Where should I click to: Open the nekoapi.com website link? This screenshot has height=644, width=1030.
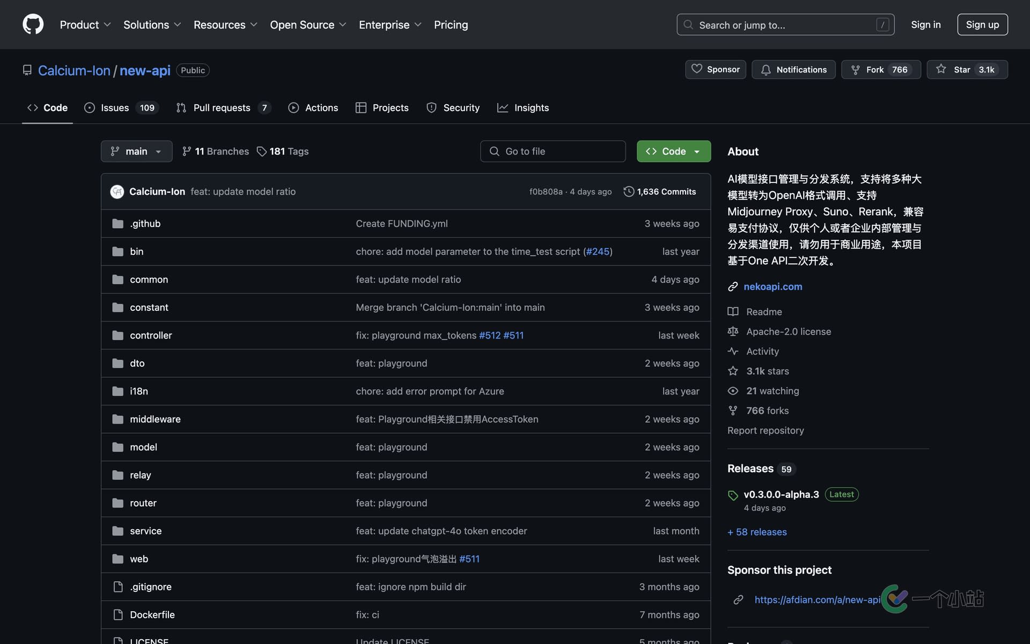[772, 287]
